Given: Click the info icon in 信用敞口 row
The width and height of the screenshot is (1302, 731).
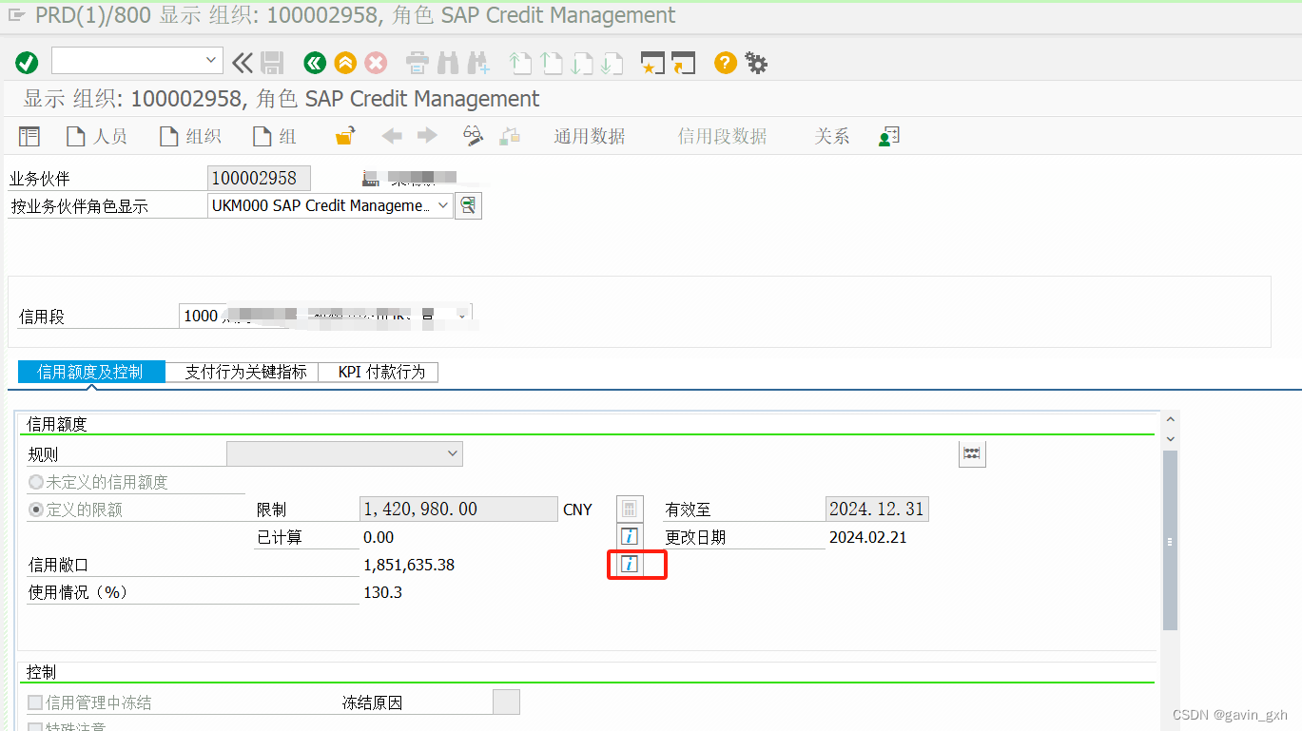Looking at the screenshot, I should pyautogui.click(x=630, y=564).
